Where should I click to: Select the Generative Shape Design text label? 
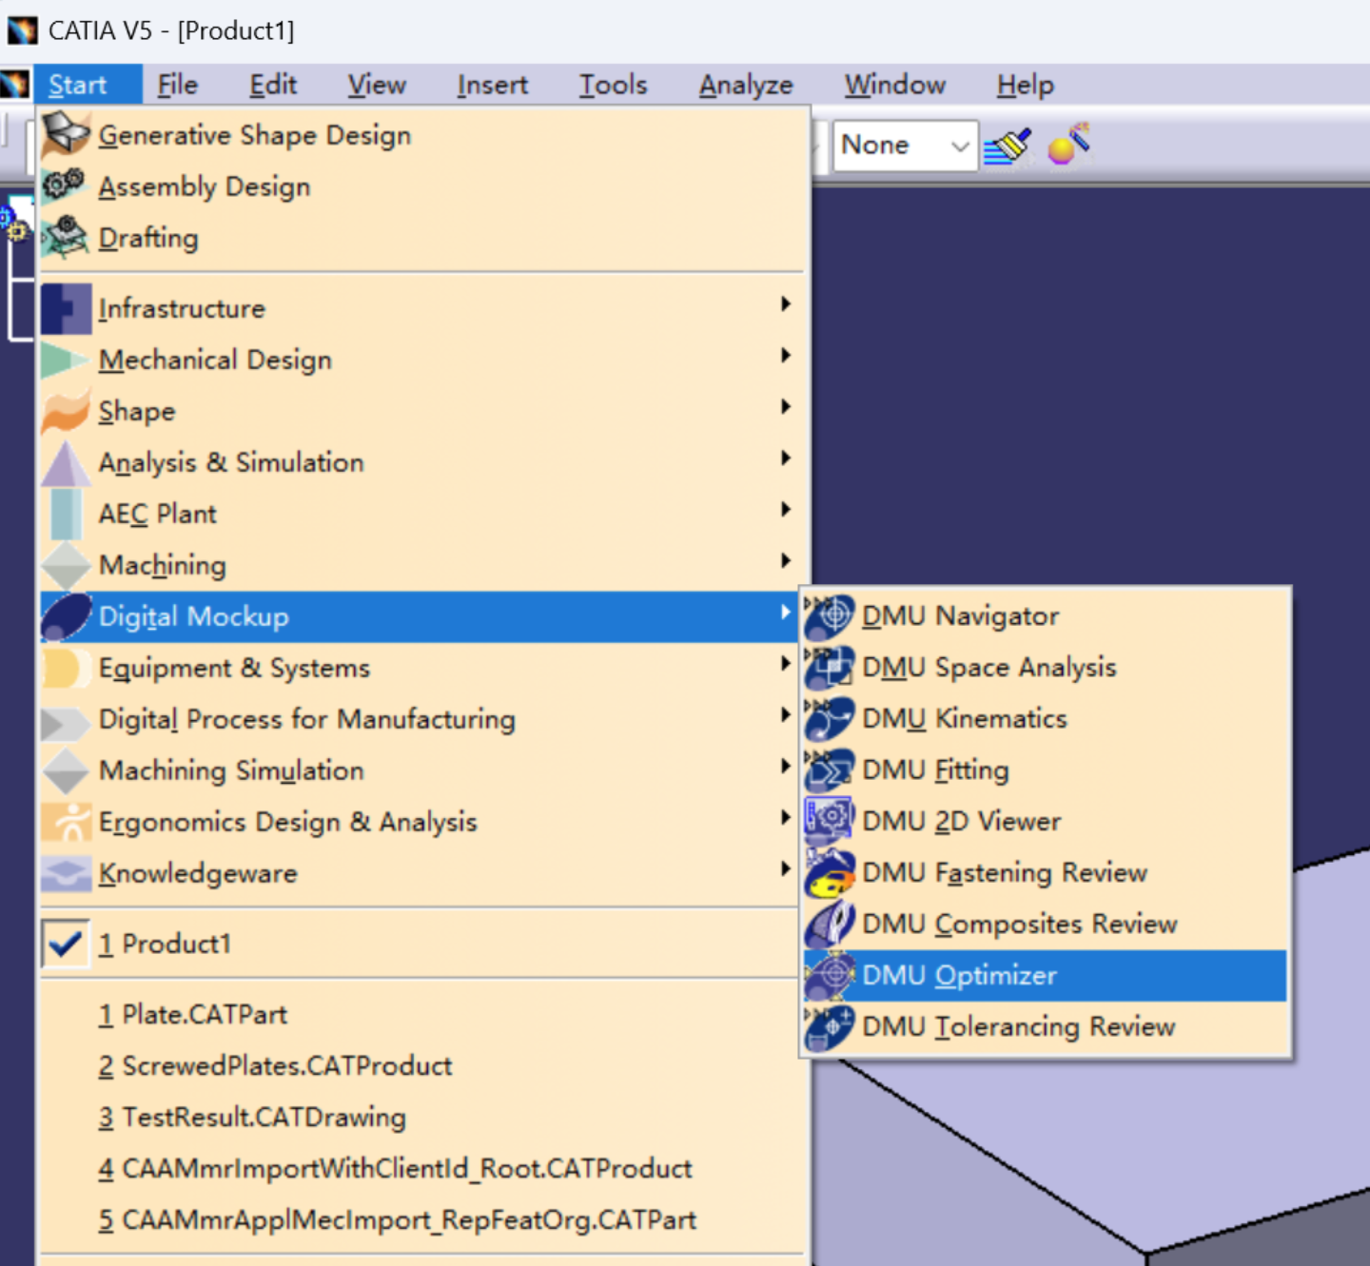255,135
